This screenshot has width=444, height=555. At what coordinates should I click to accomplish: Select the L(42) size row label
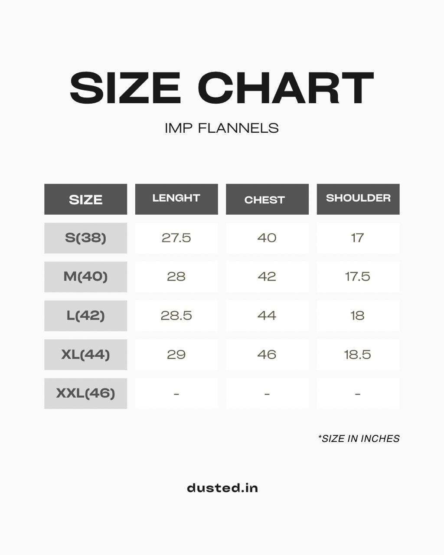point(85,316)
